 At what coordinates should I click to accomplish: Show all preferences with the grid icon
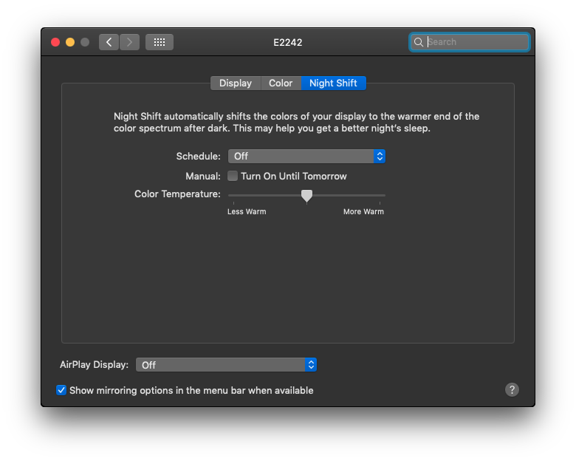[160, 42]
